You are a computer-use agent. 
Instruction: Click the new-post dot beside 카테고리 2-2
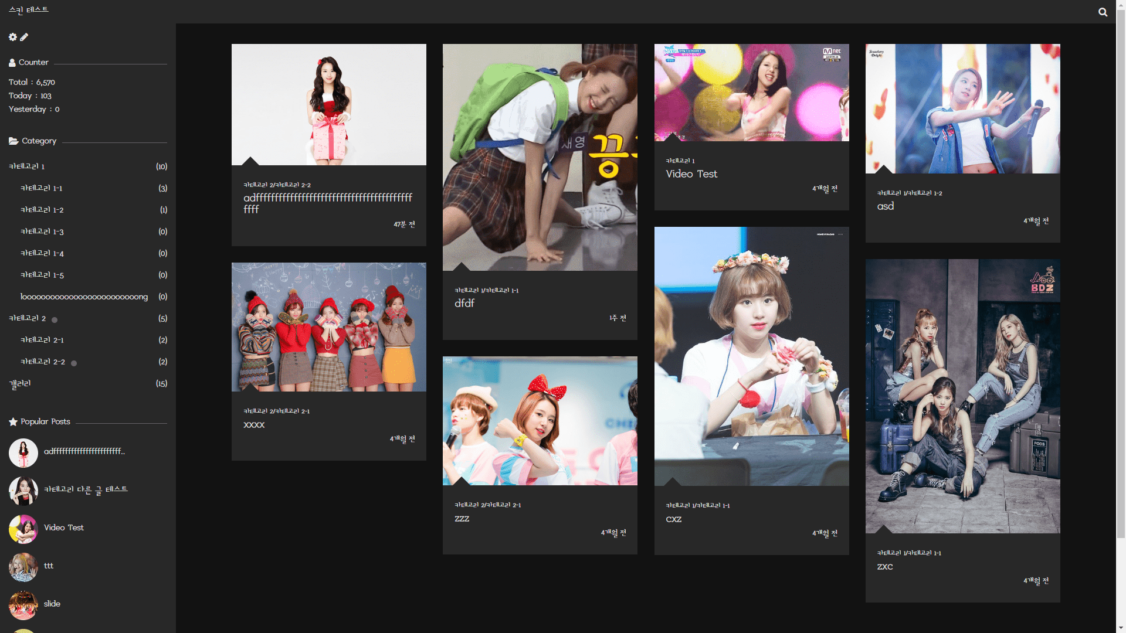[74, 363]
